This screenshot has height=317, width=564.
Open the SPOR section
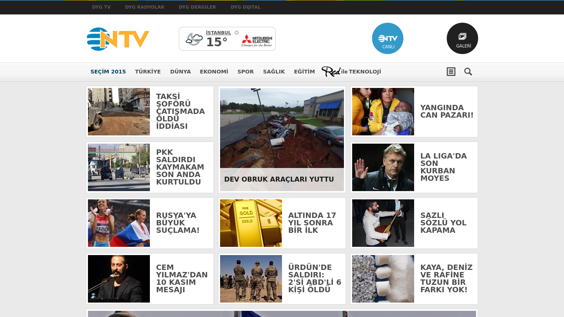pos(246,71)
